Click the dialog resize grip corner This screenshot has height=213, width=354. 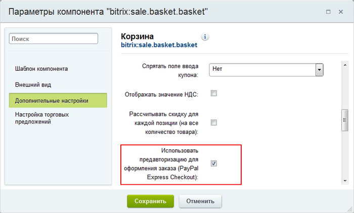[x=349, y=208]
